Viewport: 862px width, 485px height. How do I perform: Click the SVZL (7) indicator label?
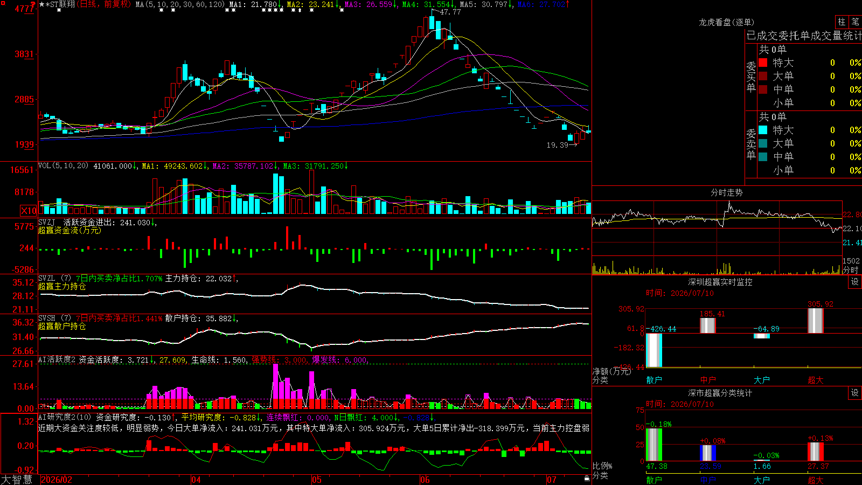coord(54,279)
